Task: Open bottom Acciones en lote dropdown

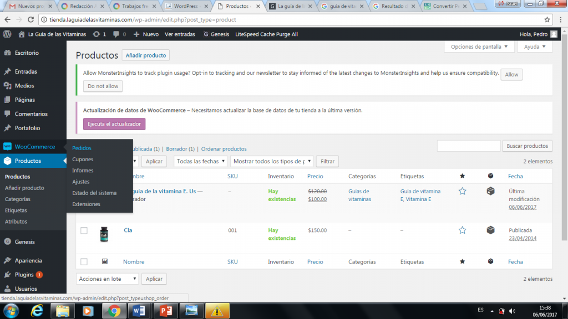Action: tap(107, 279)
